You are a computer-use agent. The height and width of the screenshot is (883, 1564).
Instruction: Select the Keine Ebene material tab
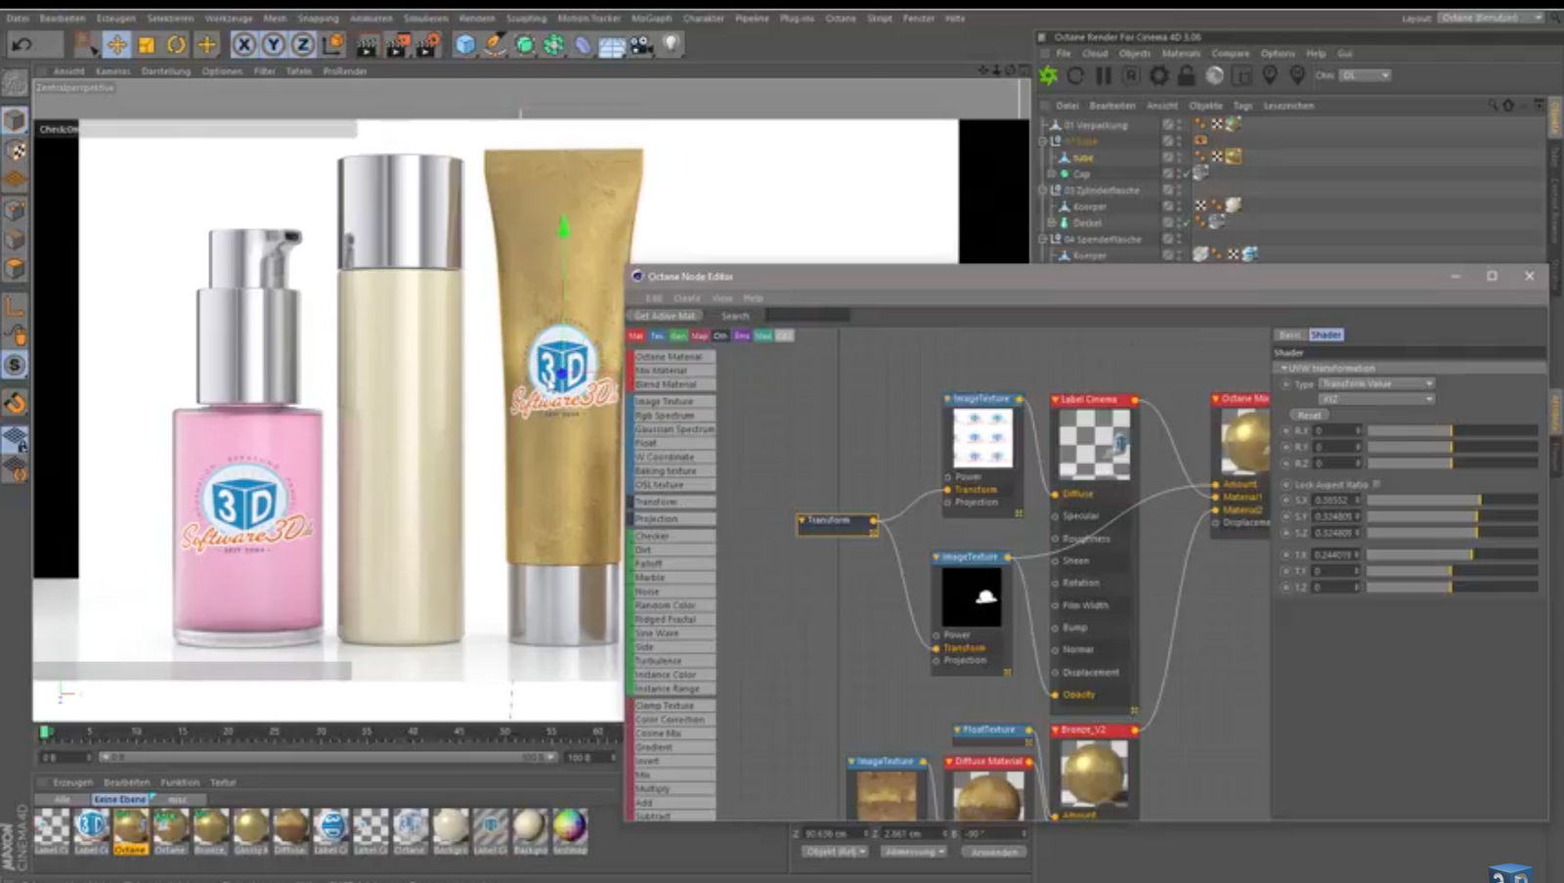[x=120, y=799]
